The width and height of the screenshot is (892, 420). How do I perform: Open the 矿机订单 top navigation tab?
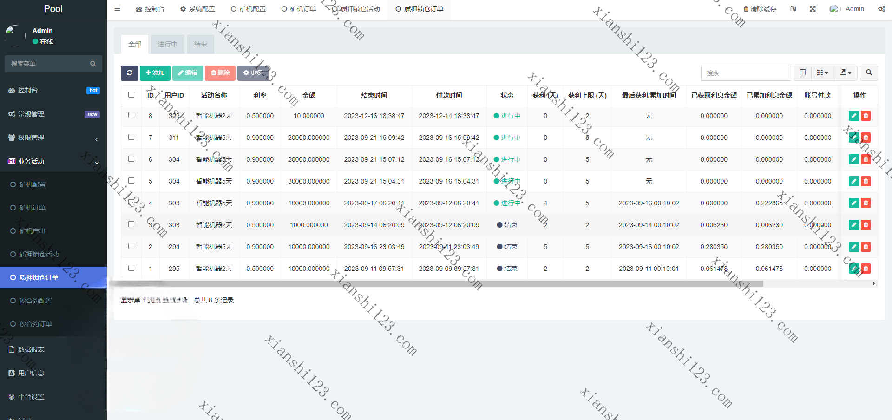click(x=299, y=9)
